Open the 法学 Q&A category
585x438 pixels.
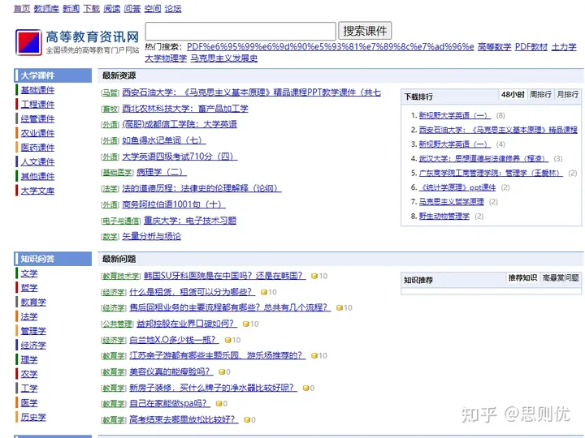point(29,316)
